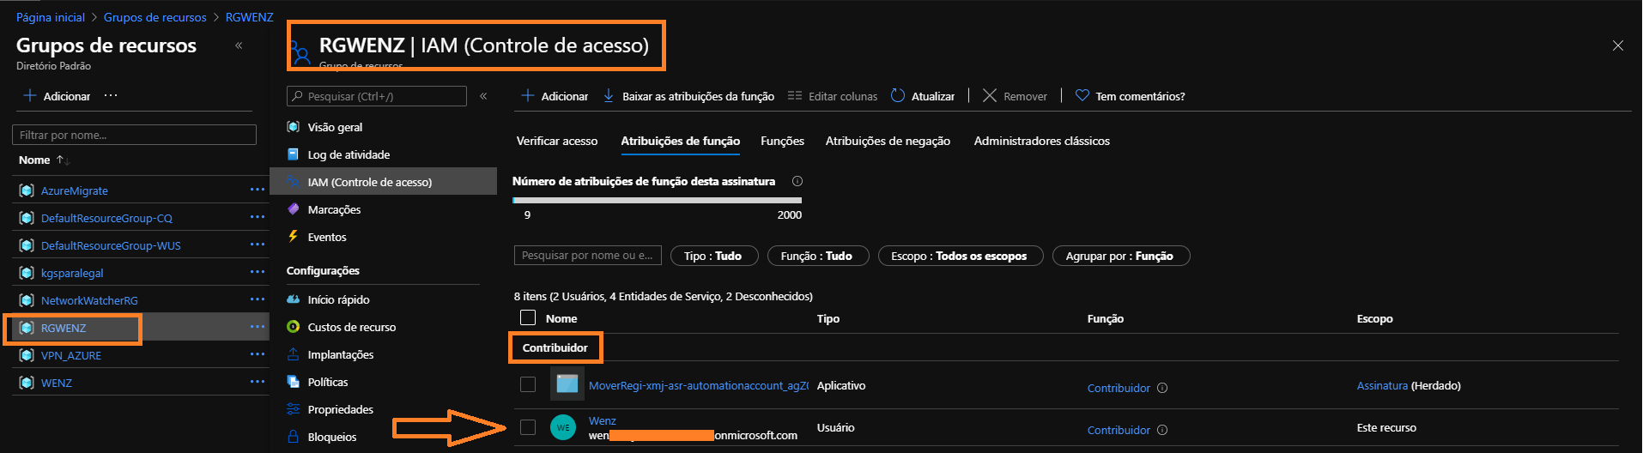Click the role assignments usage progress bar
1643x453 pixels.
click(x=657, y=200)
